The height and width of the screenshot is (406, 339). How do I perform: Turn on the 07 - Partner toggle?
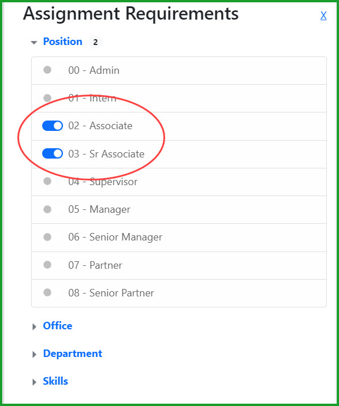pos(47,265)
